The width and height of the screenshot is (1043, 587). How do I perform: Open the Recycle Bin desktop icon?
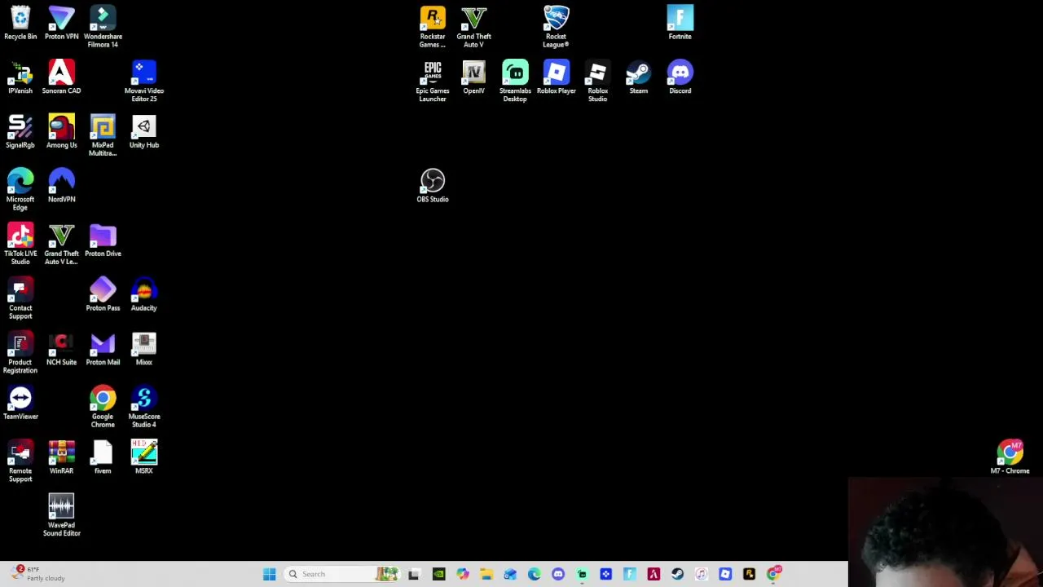tap(20, 23)
